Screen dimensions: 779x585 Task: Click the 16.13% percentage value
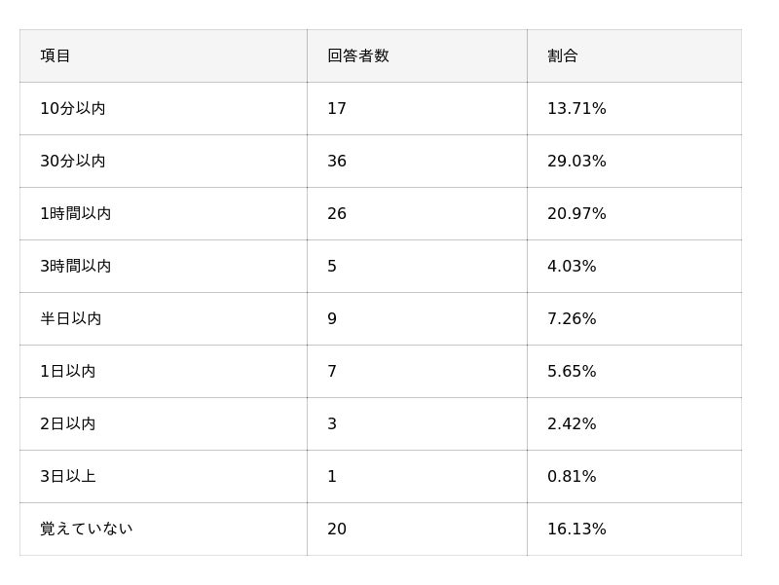pyautogui.click(x=576, y=530)
